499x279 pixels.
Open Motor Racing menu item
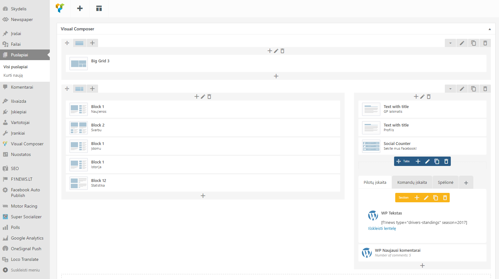[x=25, y=206]
